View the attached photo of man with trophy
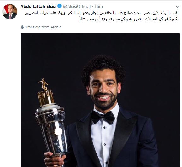The image size is (182, 167). coord(100,100)
